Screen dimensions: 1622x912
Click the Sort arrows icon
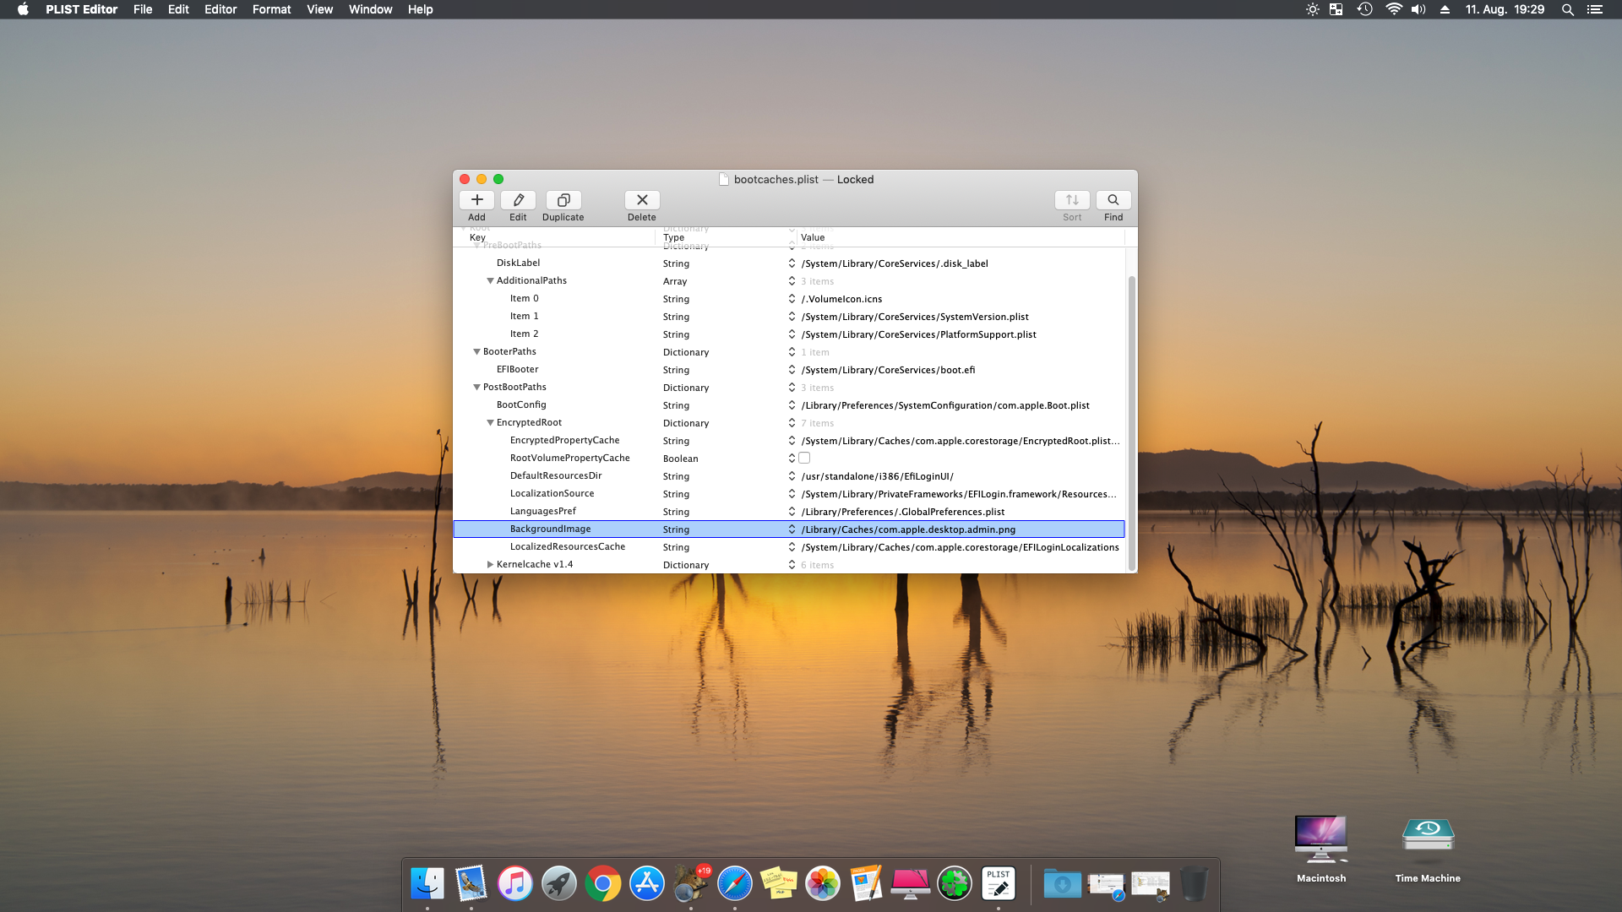[x=1071, y=200]
